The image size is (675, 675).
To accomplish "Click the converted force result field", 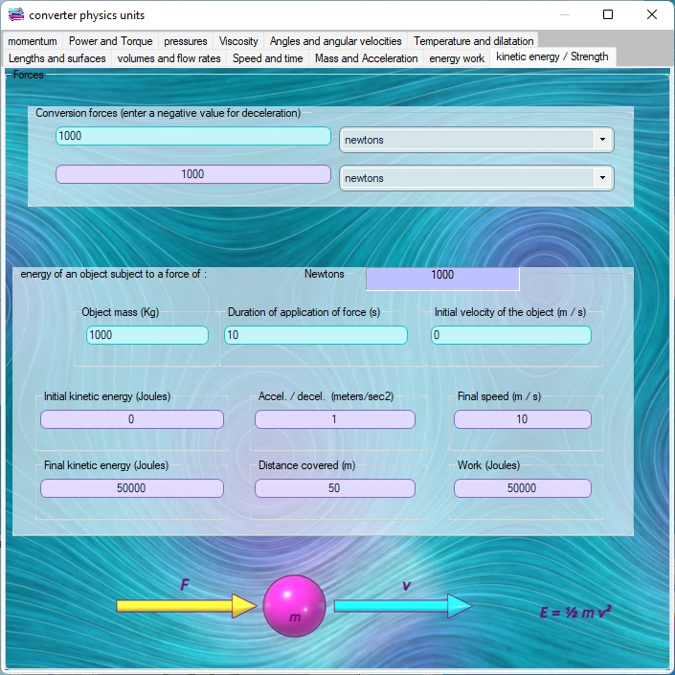I will pyautogui.click(x=193, y=174).
